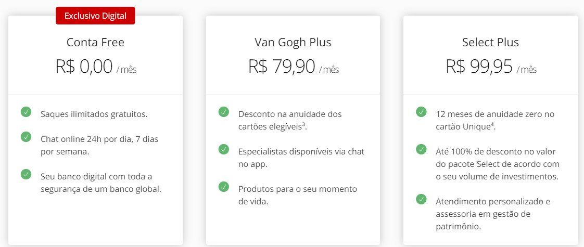Image resolution: width=584 pixels, height=247 pixels.
Task: Click the Saques ilimitados gratuitos text
Action: pyautogui.click(x=94, y=114)
